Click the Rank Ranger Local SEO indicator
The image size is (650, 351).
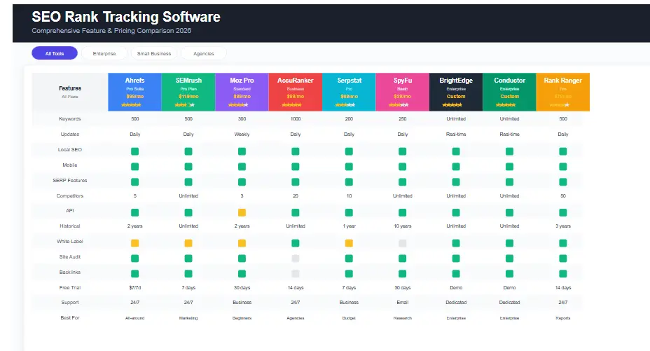click(562, 151)
